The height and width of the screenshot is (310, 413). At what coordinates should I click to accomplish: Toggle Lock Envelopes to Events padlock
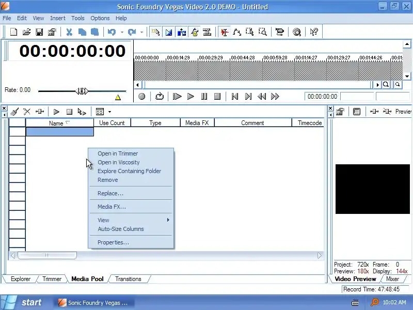click(195, 32)
